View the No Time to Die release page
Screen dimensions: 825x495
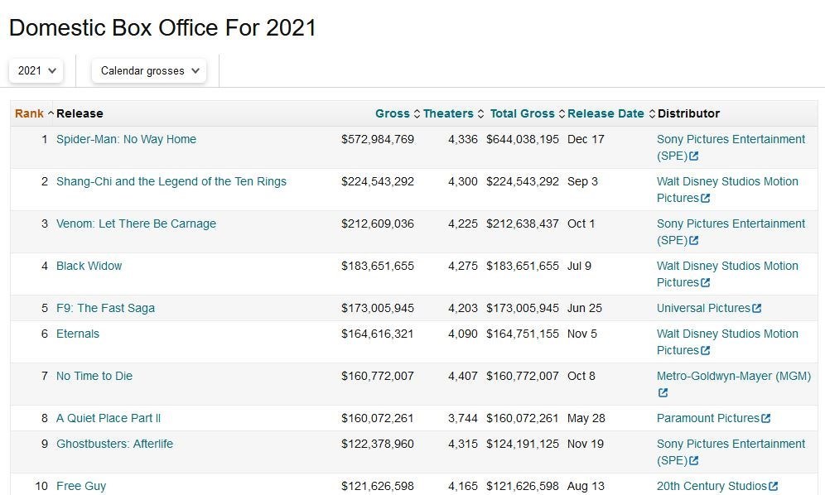(x=94, y=377)
